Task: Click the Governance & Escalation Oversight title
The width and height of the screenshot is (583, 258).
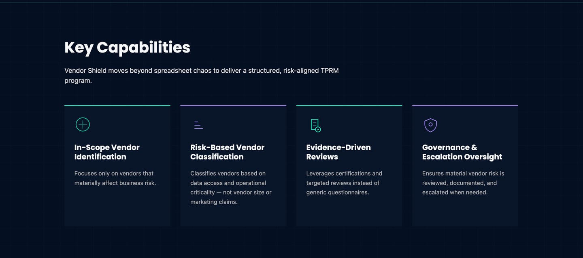Action: 462,152
